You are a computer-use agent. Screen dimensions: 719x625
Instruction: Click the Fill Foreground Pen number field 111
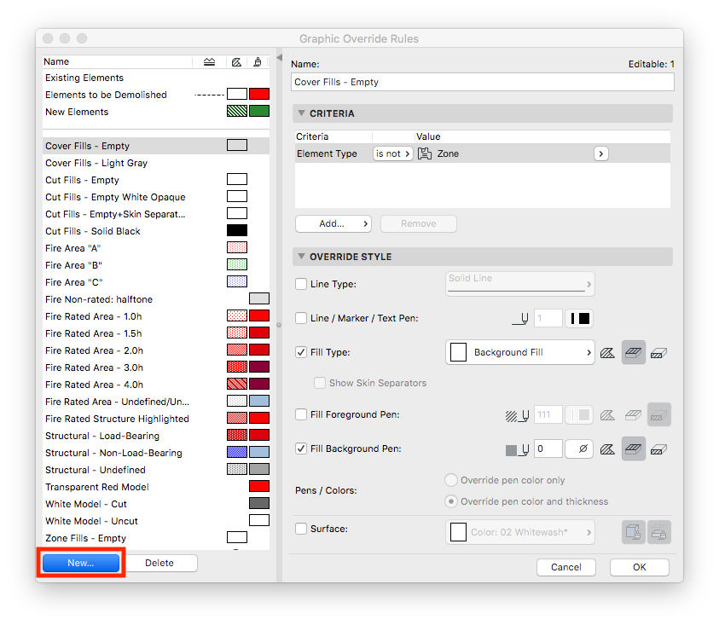tap(548, 415)
